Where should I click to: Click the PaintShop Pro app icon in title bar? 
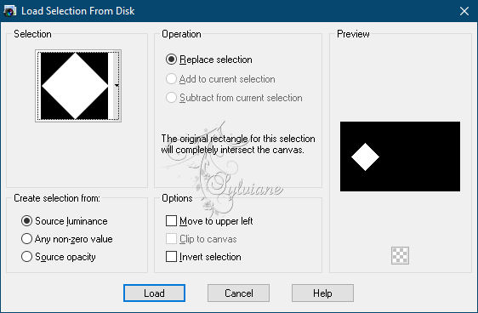[9, 11]
